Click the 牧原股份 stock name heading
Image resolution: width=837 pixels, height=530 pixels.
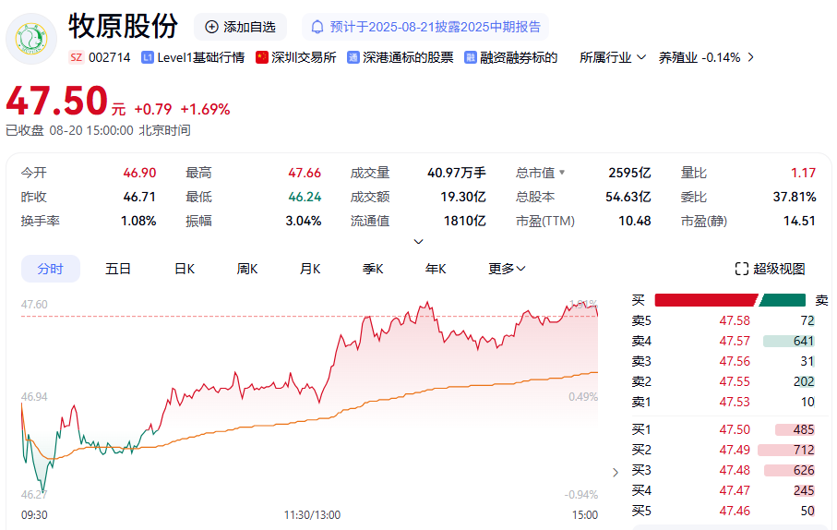point(124,26)
